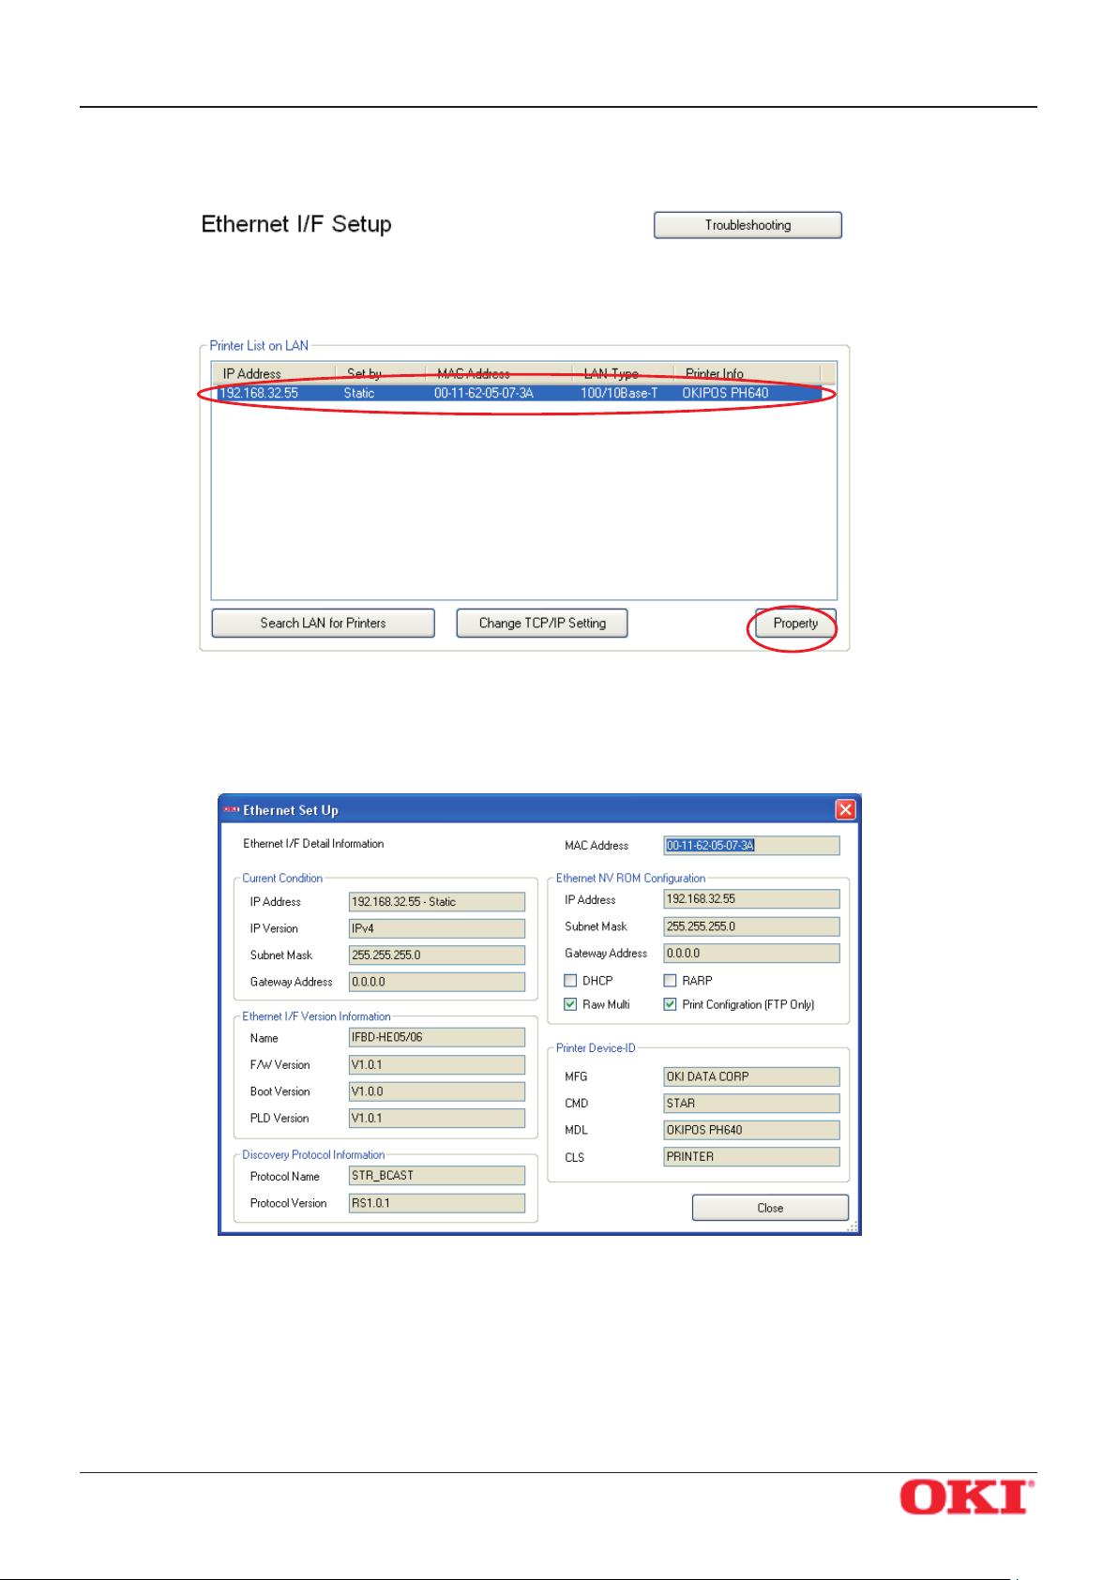Screen dimensions: 1118x1580
Task: Click Current Condition Subnet Mask field
Action: pyautogui.click(x=437, y=956)
